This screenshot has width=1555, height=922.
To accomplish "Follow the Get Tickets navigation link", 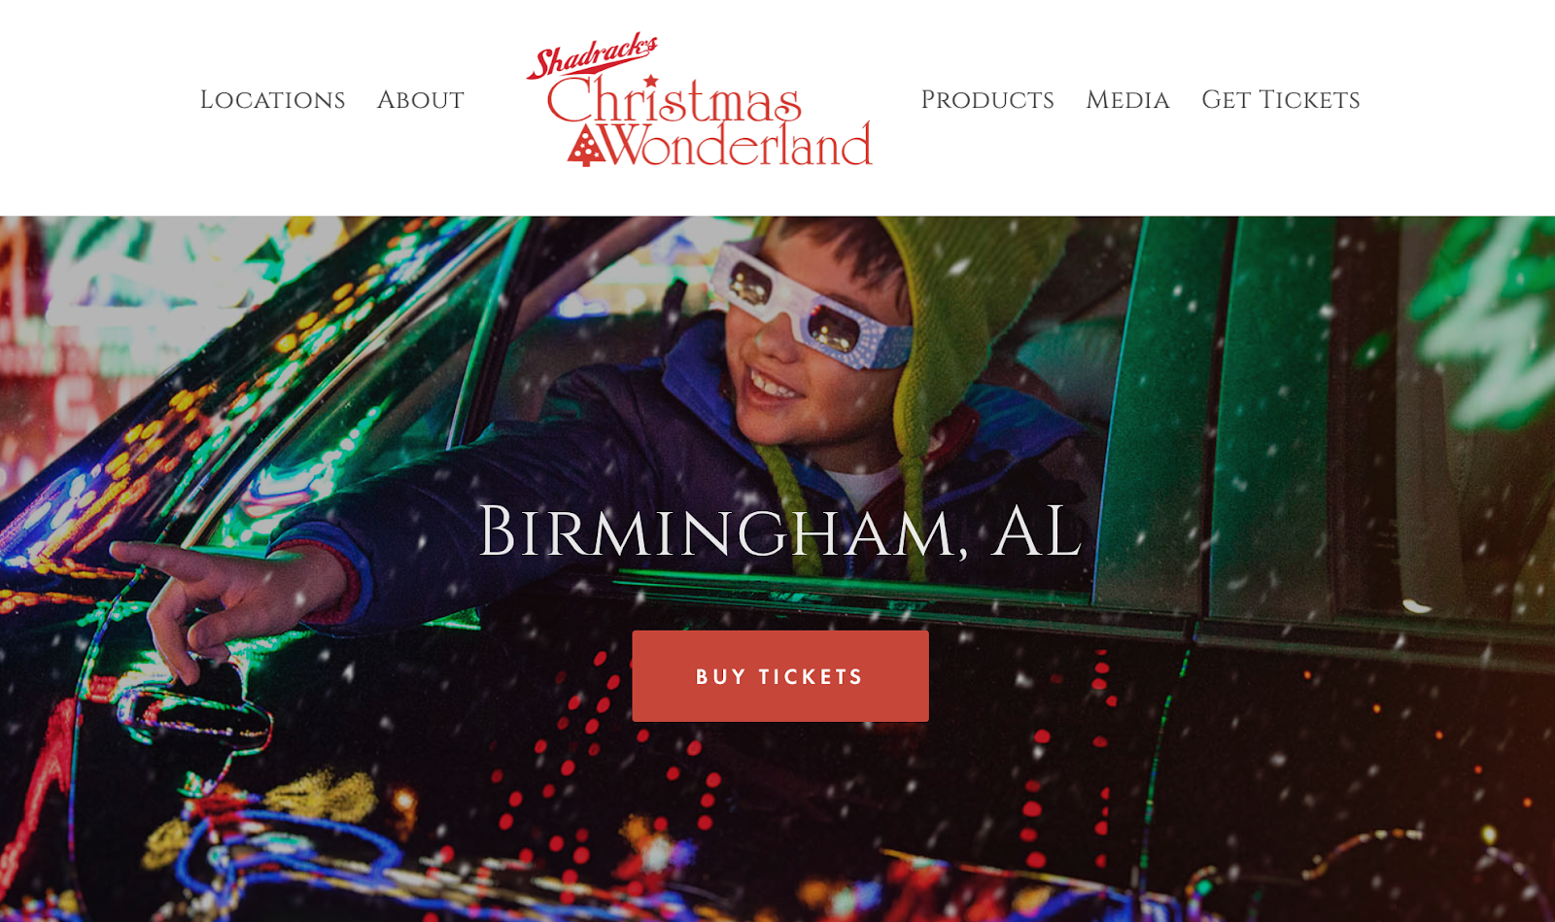I will coord(1281,100).
